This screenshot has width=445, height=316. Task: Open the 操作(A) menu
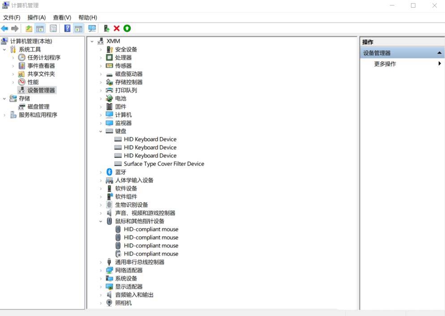[37, 17]
